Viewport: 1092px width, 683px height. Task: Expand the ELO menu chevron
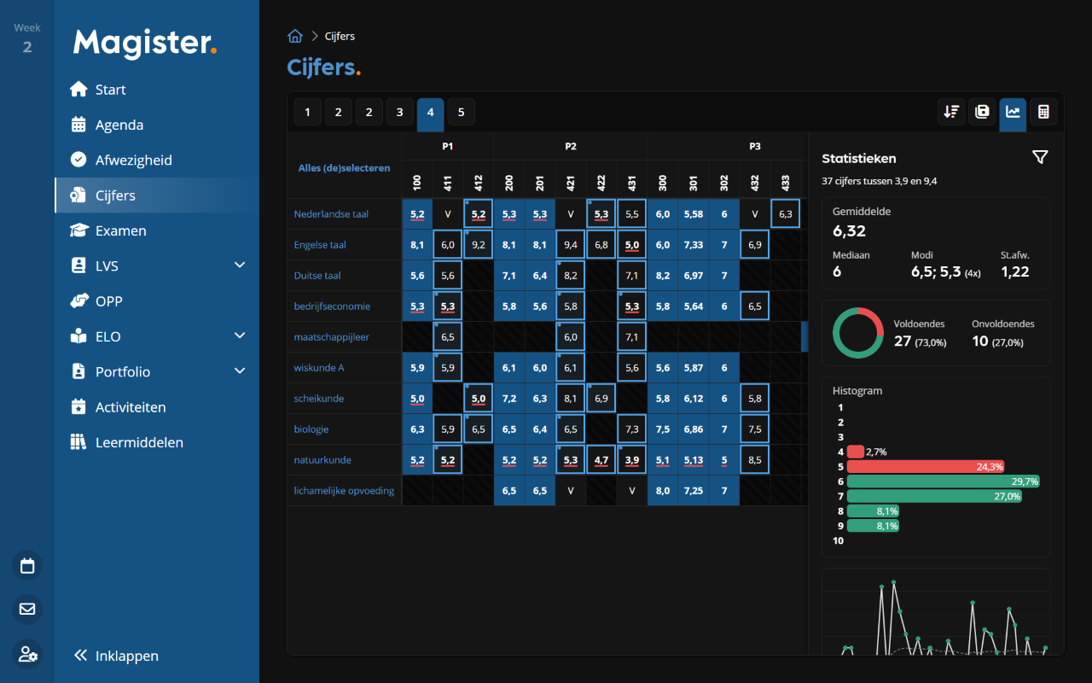pyautogui.click(x=240, y=336)
